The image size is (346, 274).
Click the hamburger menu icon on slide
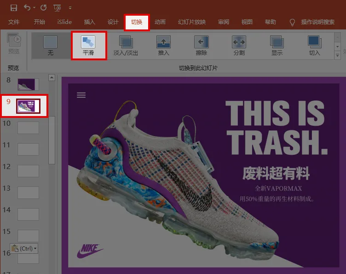pos(81,95)
